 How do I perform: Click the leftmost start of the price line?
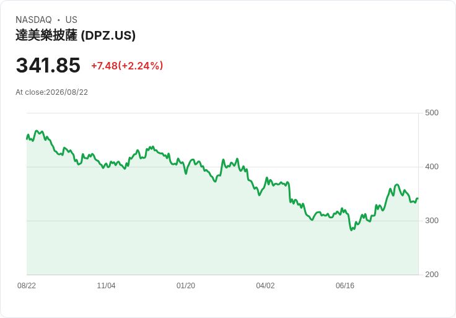tap(27, 139)
